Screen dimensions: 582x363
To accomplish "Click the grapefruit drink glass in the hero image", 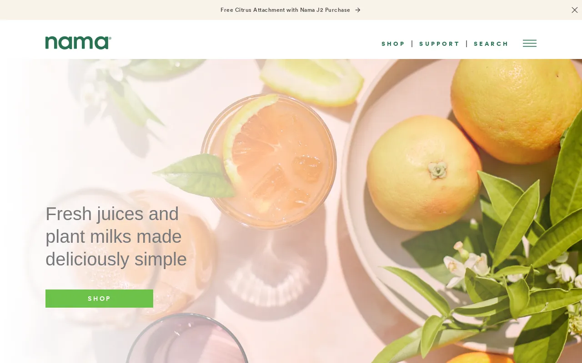I will [269, 162].
